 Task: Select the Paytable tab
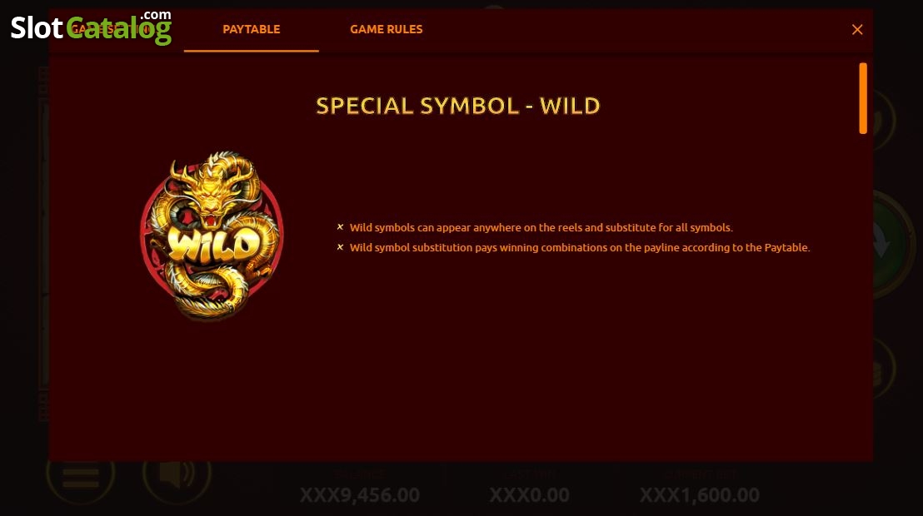(x=252, y=29)
